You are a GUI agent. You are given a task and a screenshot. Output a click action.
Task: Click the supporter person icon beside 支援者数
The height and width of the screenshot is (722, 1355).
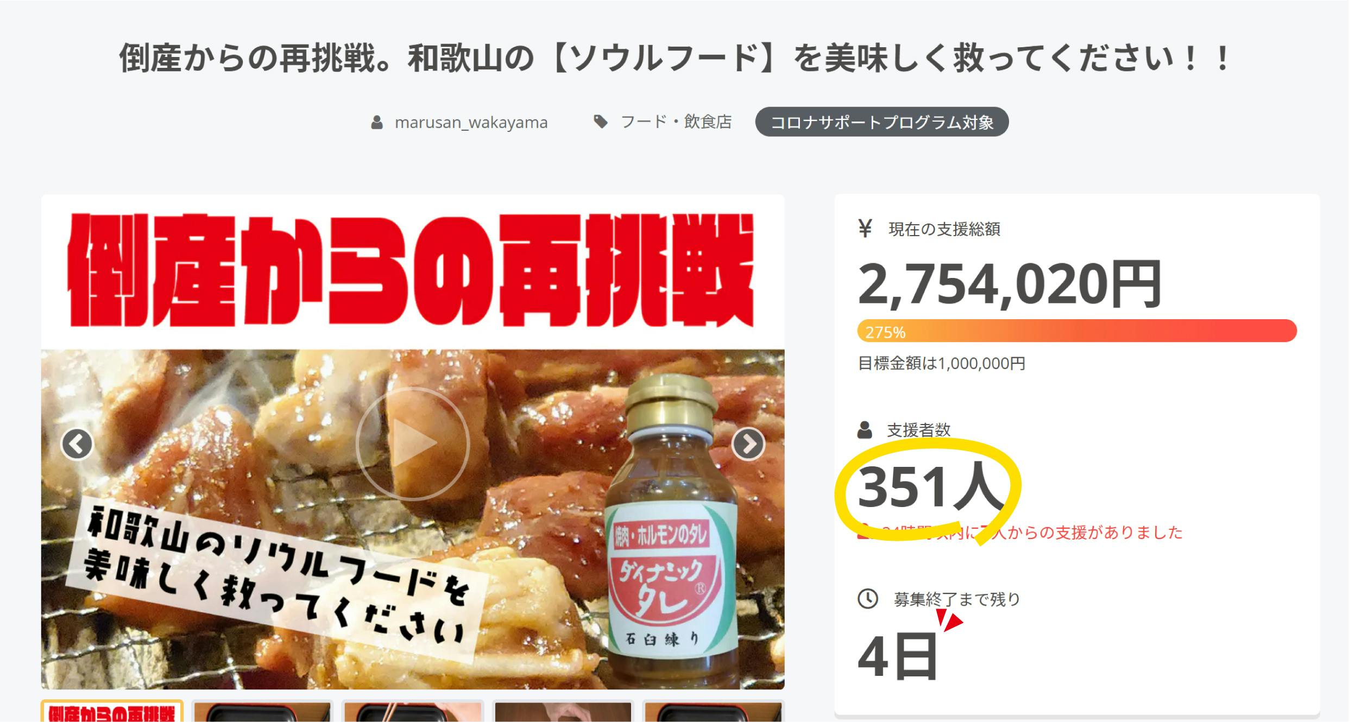pyautogui.click(x=865, y=430)
